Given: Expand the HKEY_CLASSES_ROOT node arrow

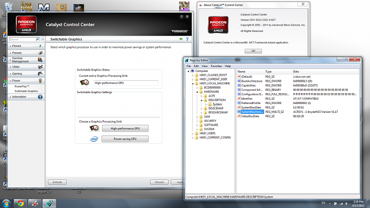Looking at the screenshot, I should (x=192, y=75).
